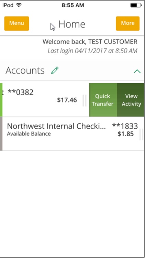Click the battery icon in status bar

[136, 5]
